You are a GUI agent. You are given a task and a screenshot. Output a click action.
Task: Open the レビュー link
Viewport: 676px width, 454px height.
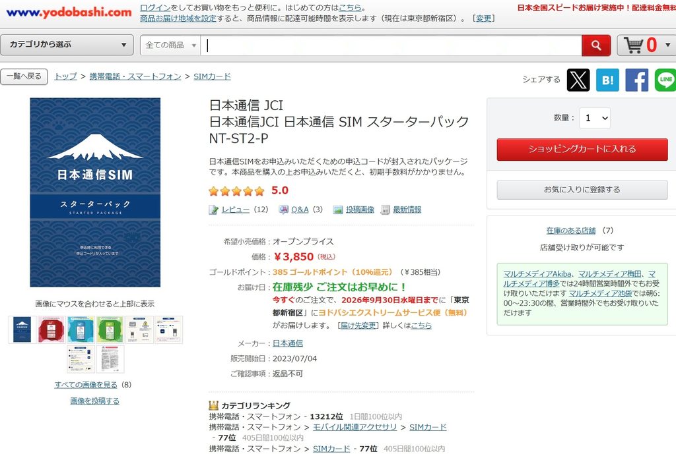coord(236,210)
